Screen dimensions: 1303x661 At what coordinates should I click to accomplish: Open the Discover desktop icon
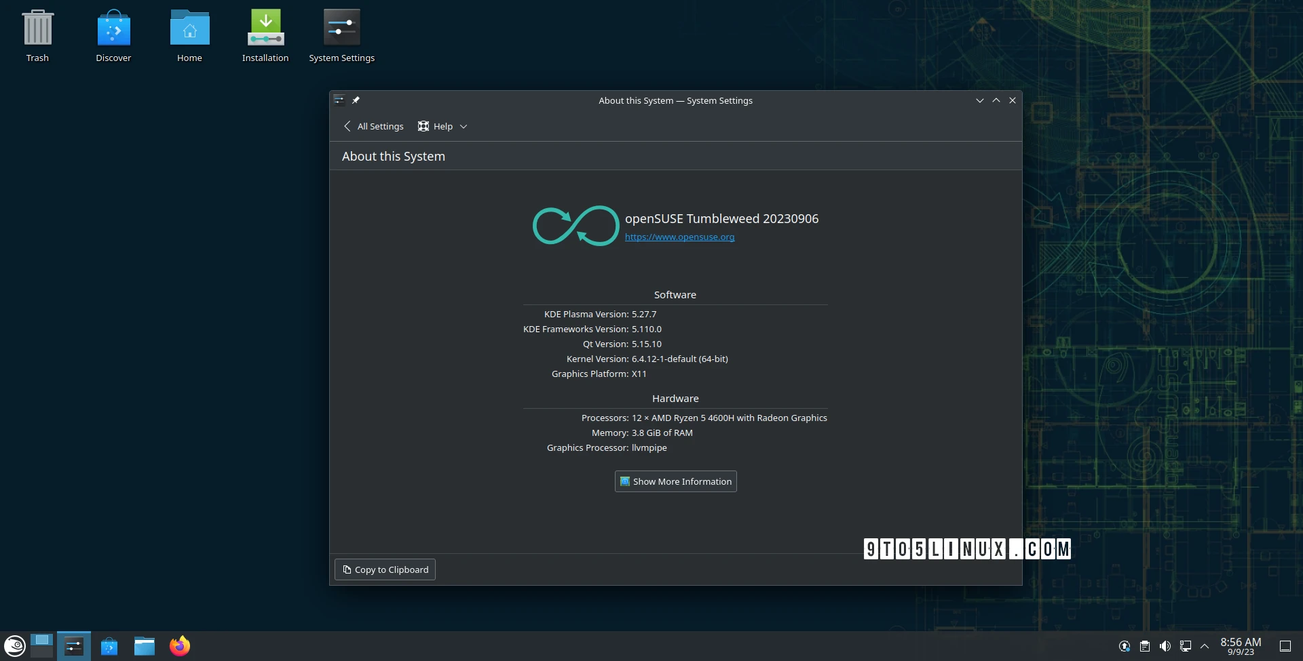click(x=113, y=36)
